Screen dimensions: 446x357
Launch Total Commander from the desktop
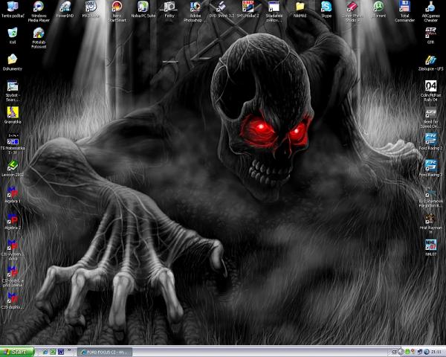pyautogui.click(x=404, y=7)
